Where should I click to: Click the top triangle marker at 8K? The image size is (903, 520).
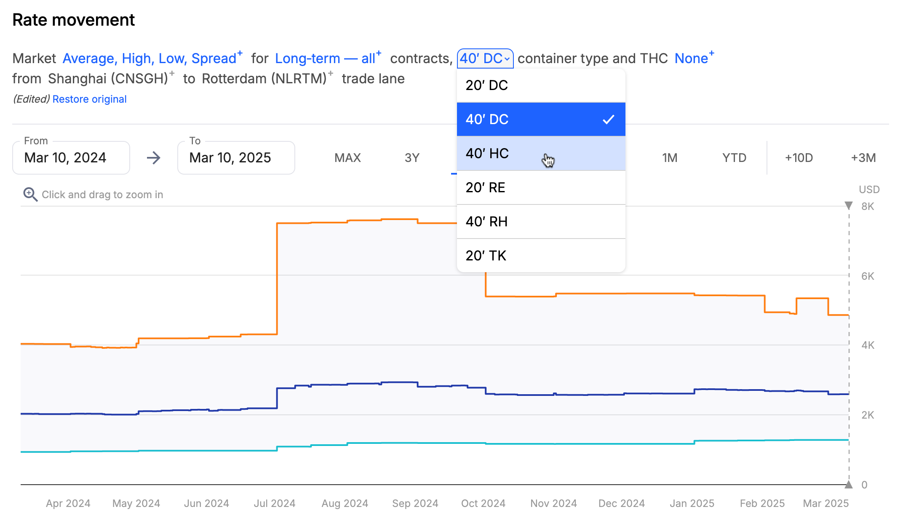tap(849, 206)
